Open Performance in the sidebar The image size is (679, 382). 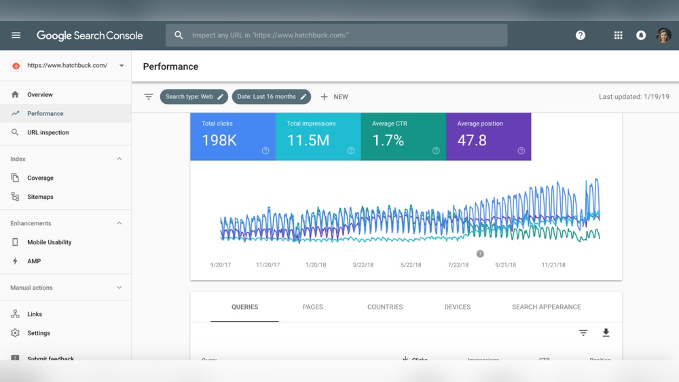(65, 113)
